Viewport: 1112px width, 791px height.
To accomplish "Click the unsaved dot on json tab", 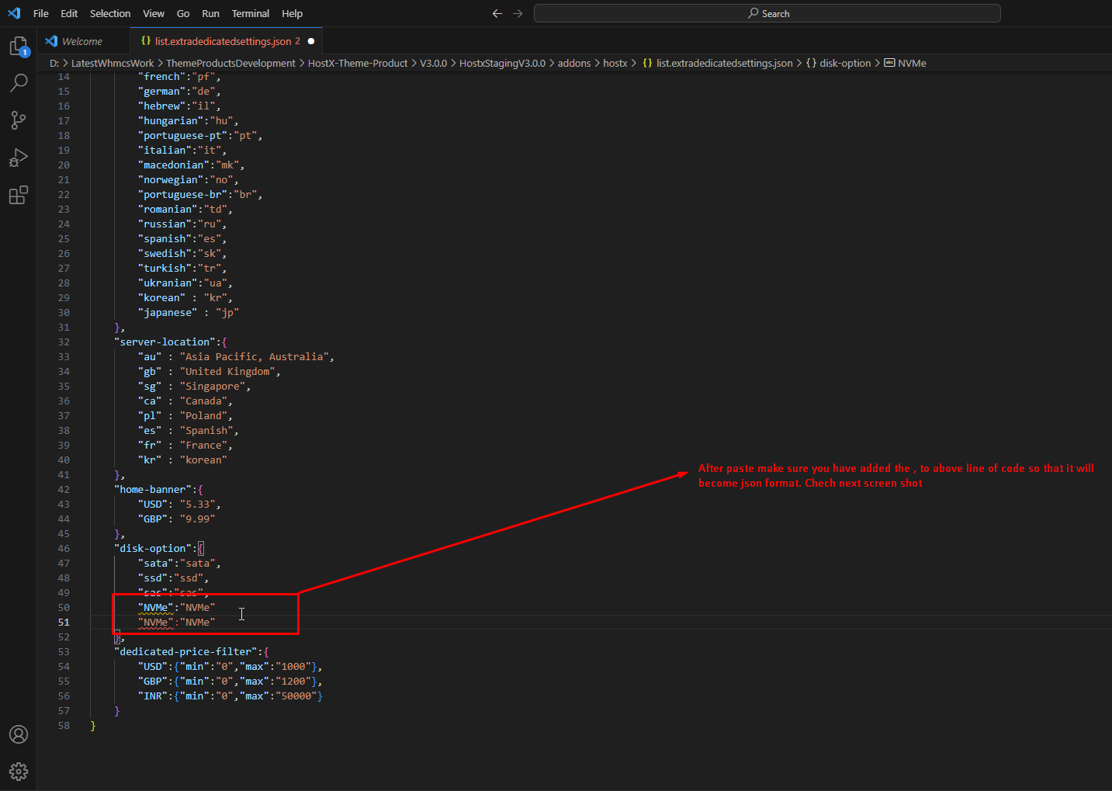I will pos(311,41).
